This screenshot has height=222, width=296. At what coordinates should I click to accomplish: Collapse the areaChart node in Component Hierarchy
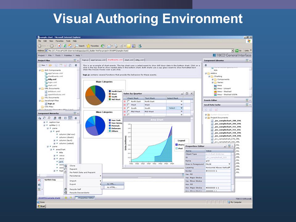click(51, 150)
